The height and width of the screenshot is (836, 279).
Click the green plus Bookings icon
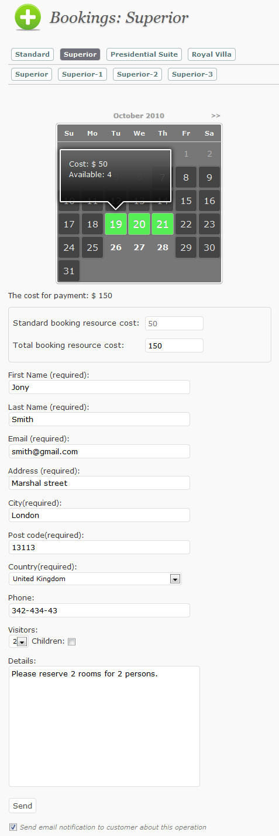click(x=27, y=18)
